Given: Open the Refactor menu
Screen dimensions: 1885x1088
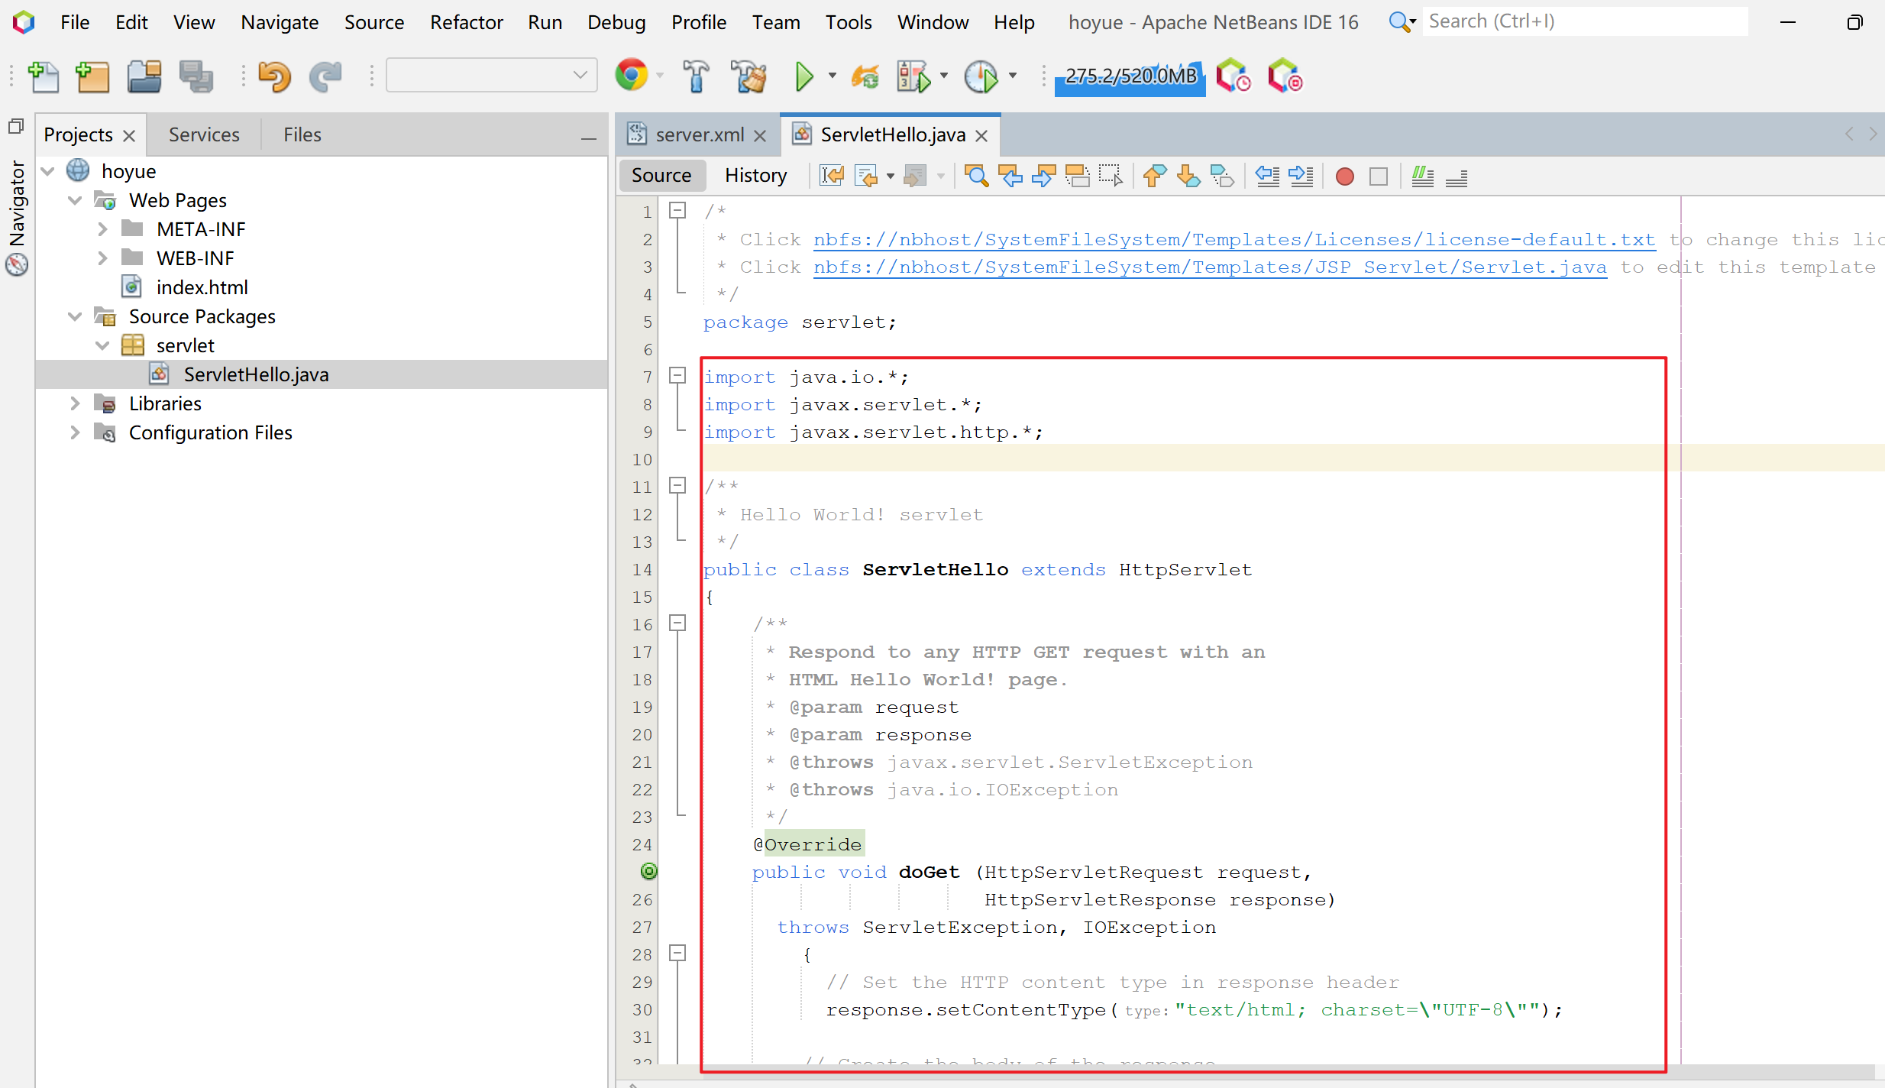Looking at the screenshot, I should click(x=466, y=22).
